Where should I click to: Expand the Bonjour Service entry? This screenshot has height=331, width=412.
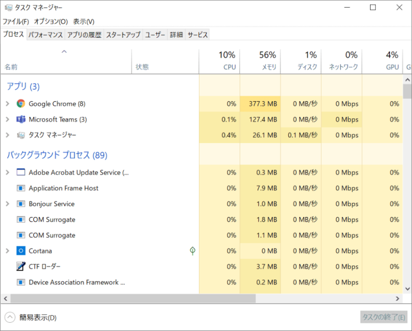point(7,204)
